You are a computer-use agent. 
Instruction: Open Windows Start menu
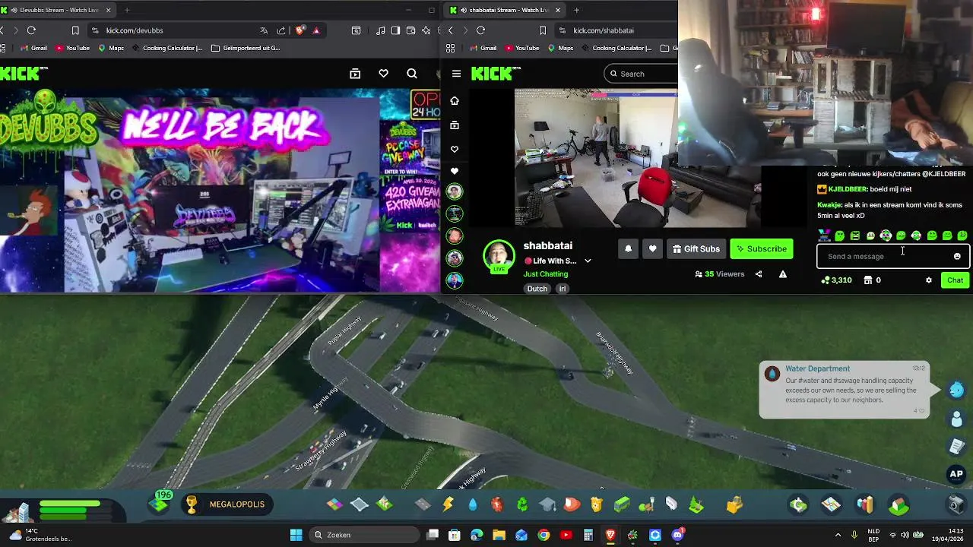tap(296, 535)
